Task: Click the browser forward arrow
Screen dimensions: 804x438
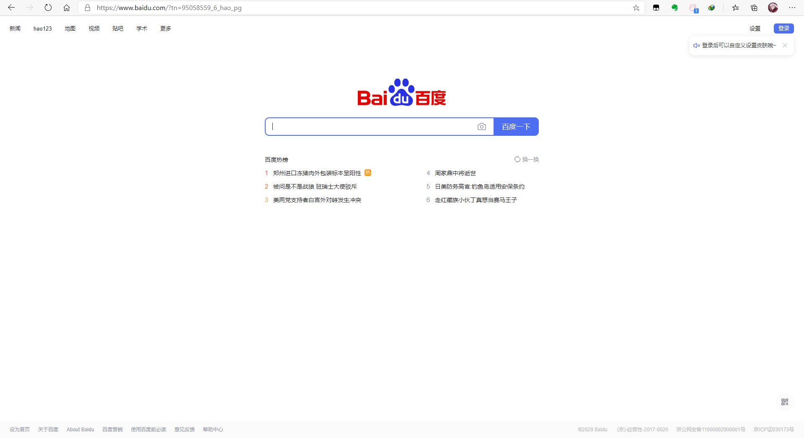Action: [30, 8]
